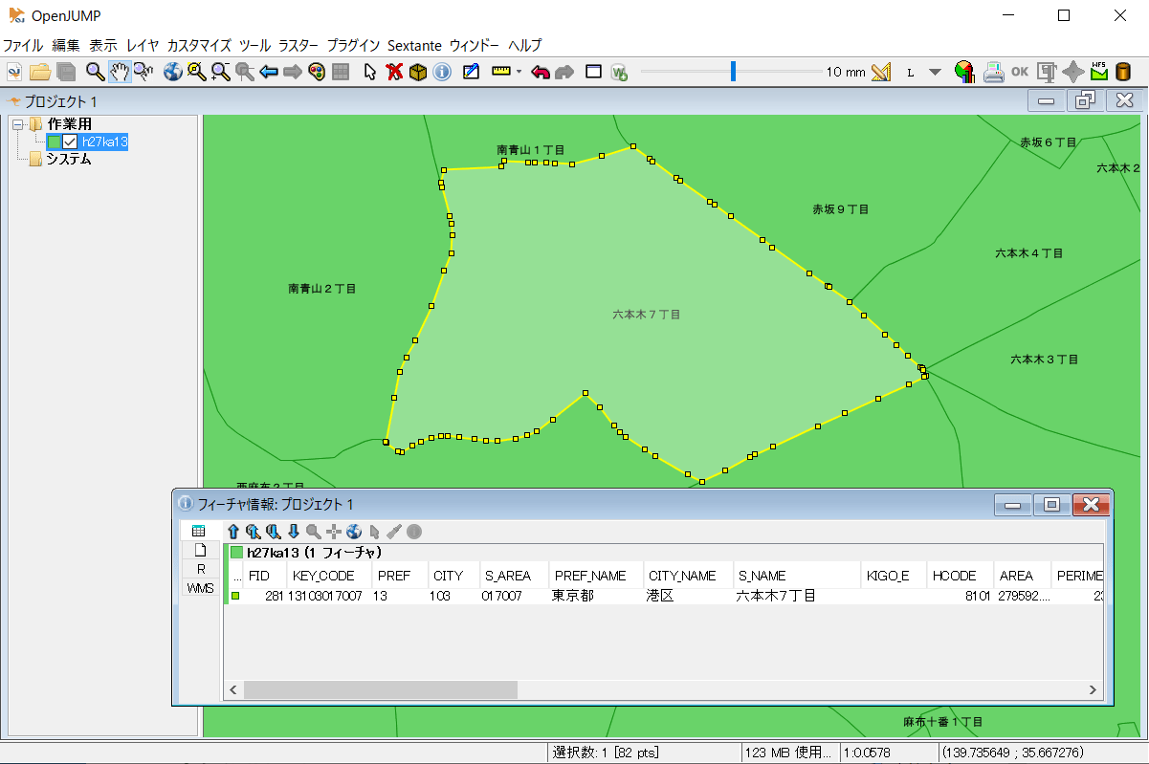Go to previous view with blue arrow

tap(269, 72)
